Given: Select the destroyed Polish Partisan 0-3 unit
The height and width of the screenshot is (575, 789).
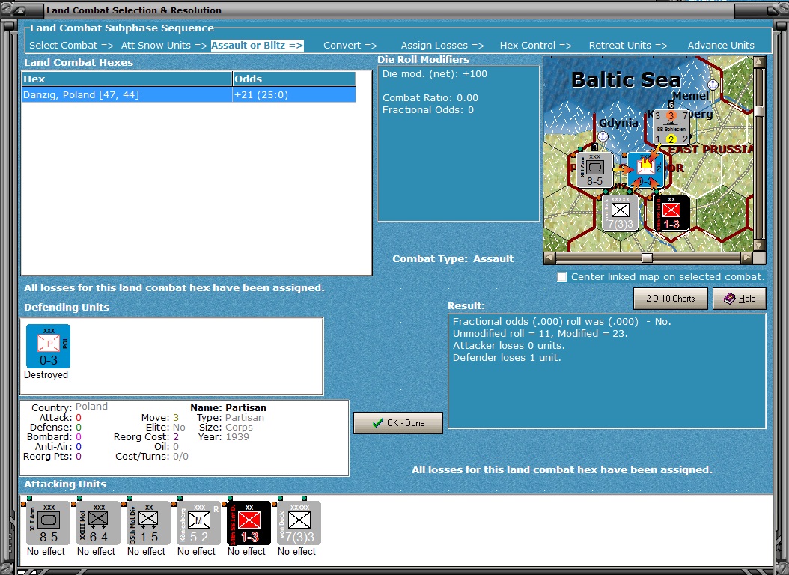Looking at the screenshot, I should [x=49, y=346].
